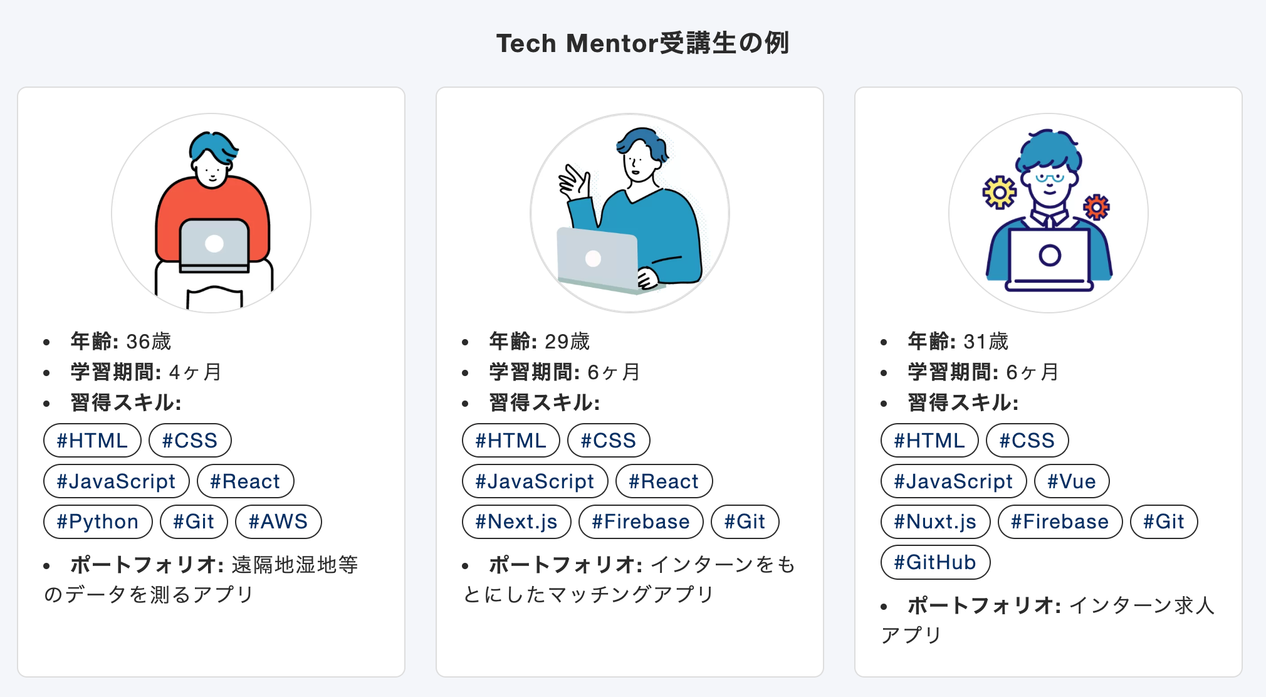Click the インターン求人アプリ portfolio text
This screenshot has height=697, width=1266.
(x=1141, y=605)
